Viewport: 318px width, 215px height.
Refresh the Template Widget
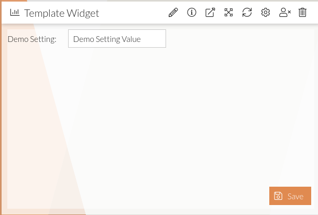click(x=247, y=13)
